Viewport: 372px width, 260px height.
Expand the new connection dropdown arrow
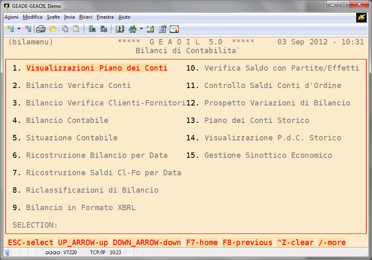[19, 29]
